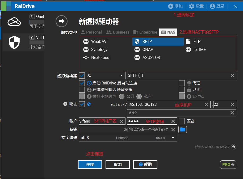Switch to the NAS service tab

pyautogui.click(x=168, y=32)
